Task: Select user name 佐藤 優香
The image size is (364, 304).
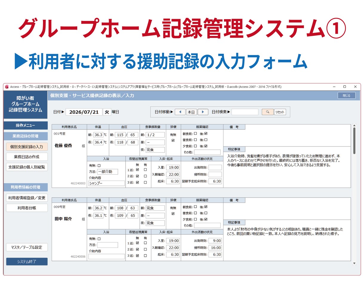Action: (x=63, y=146)
